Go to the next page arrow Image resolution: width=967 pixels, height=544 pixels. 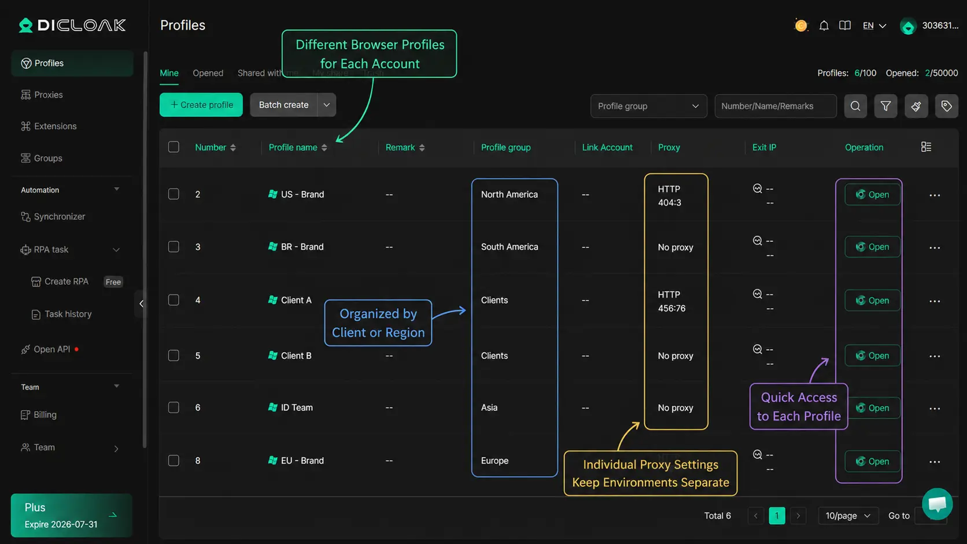[798, 515]
